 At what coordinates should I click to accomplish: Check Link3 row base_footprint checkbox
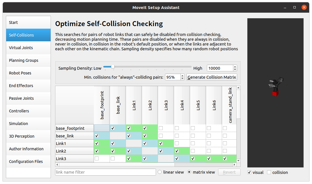(97, 158)
